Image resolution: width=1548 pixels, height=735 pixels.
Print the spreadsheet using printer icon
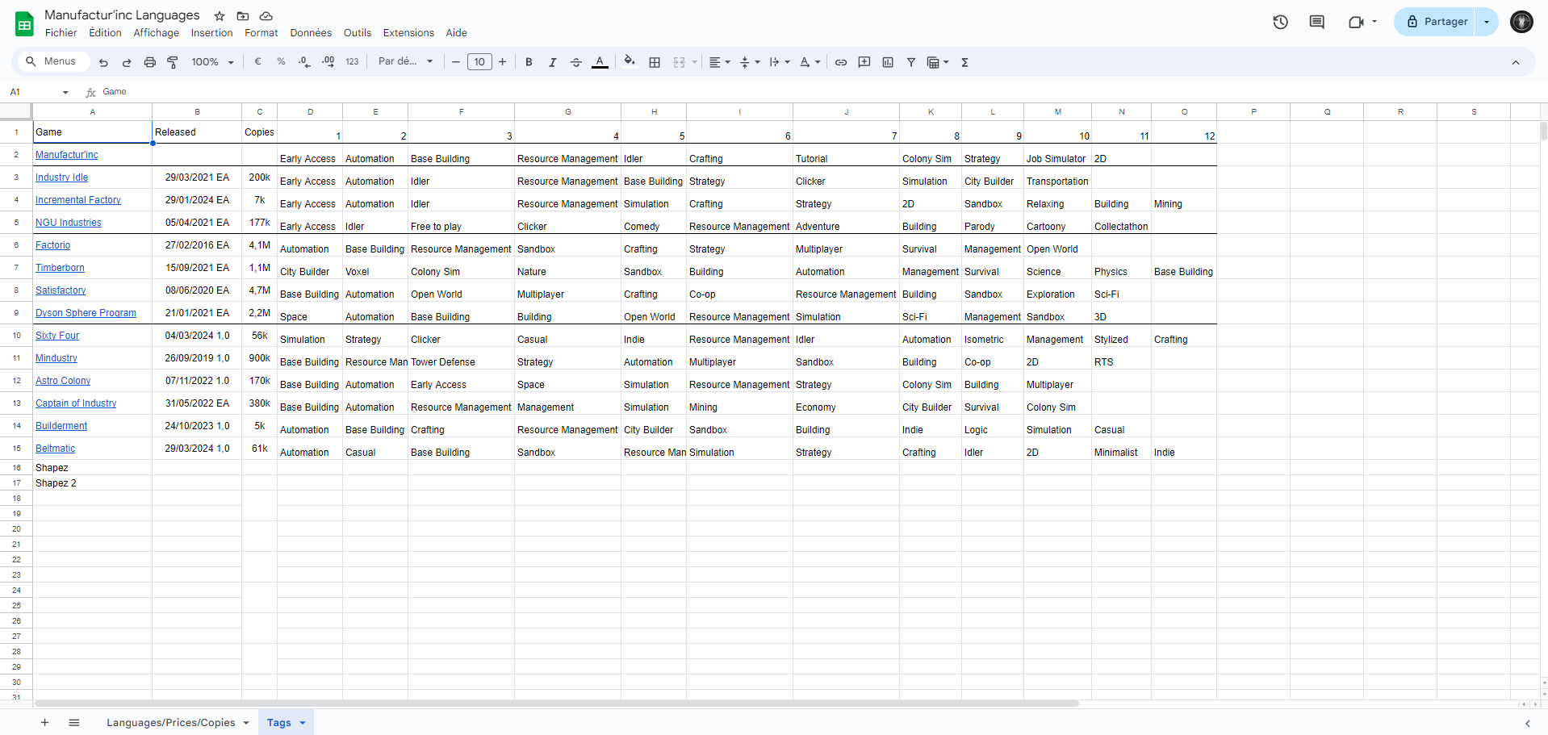[x=149, y=62]
